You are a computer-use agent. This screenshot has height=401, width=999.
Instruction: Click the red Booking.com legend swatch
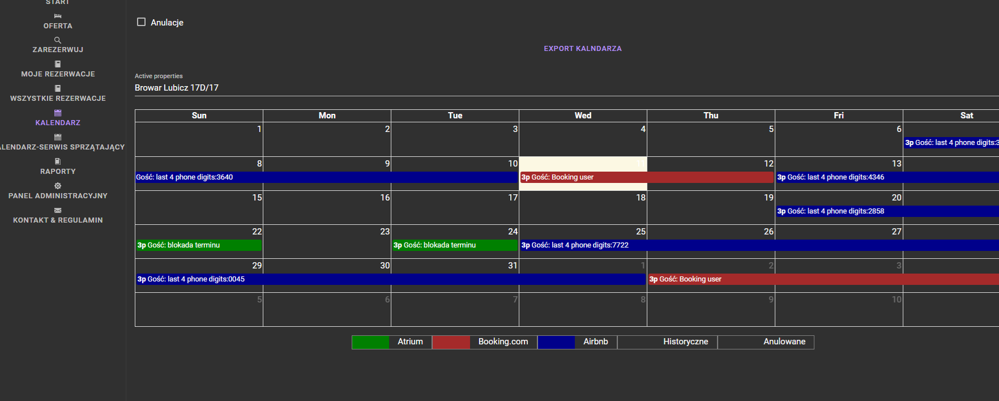[x=451, y=342]
